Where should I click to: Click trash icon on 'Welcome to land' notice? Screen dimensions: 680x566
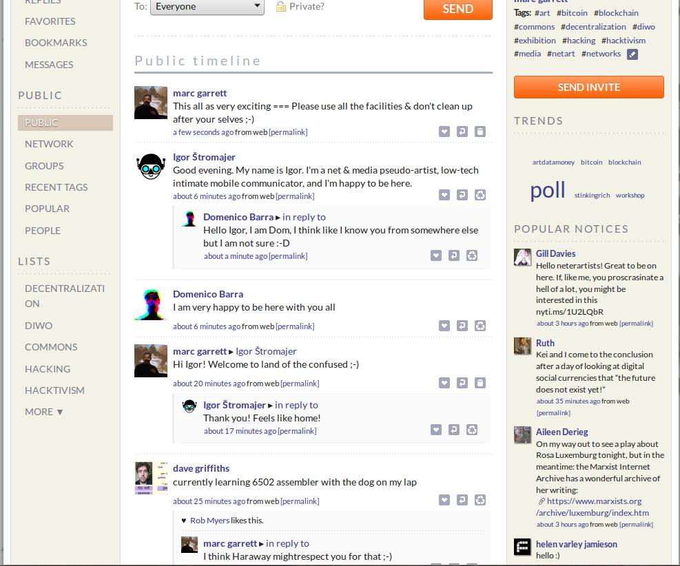click(x=480, y=383)
